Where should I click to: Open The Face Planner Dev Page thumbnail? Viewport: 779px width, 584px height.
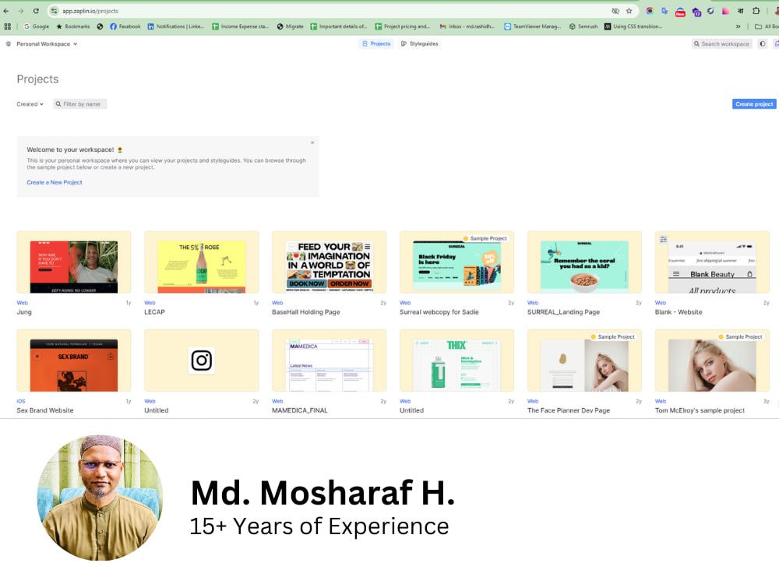pos(584,361)
